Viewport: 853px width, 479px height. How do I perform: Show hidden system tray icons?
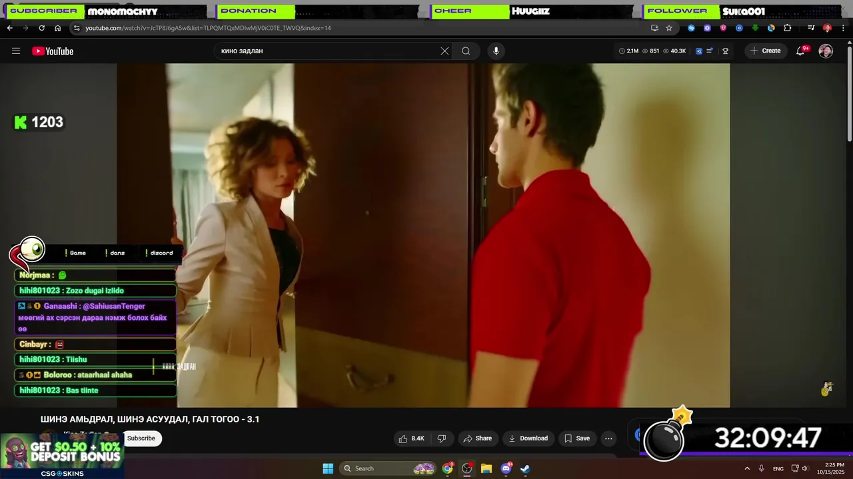pos(747,468)
